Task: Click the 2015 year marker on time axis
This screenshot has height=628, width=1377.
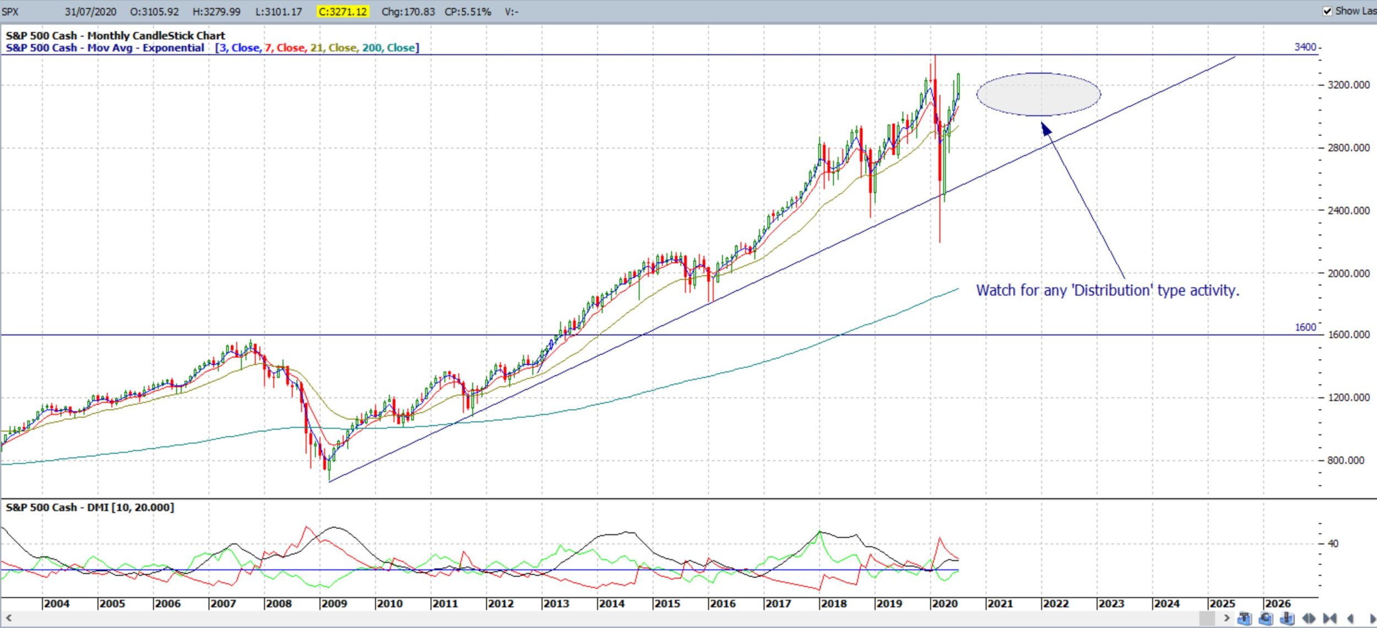Action: (668, 604)
